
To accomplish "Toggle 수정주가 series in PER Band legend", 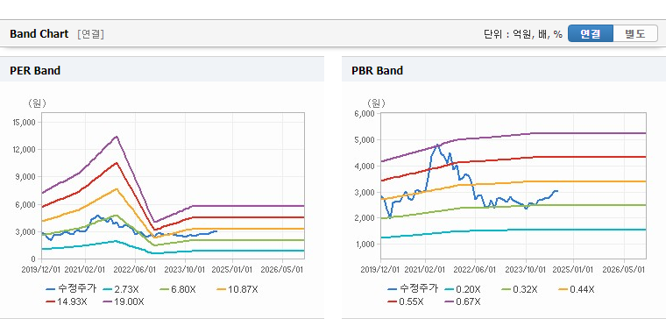I will [x=71, y=289].
